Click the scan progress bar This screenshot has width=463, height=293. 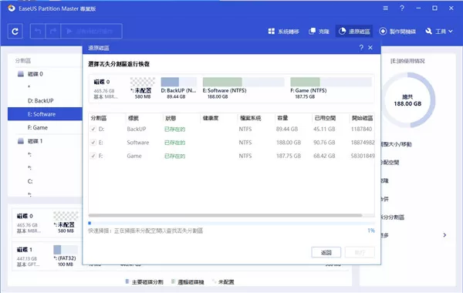tap(231, 223)
